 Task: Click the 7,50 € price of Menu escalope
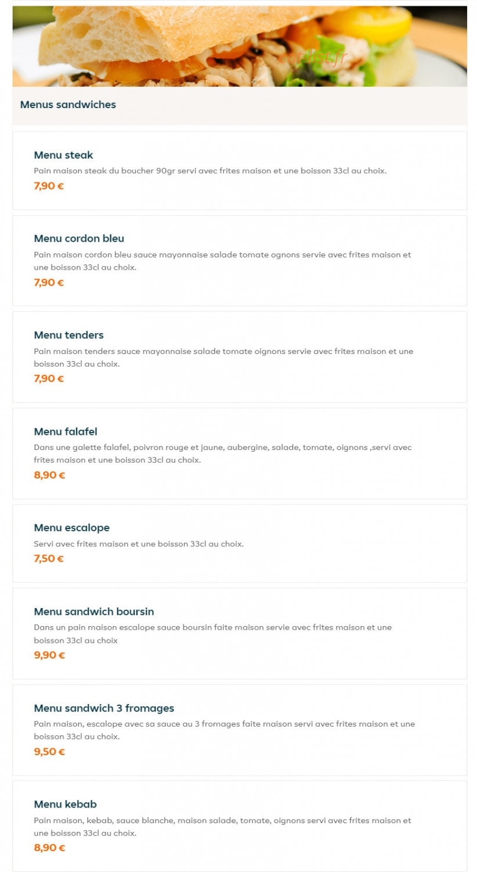49,559
